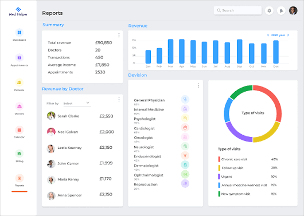Open the Appointments sidebar icon
The height and width of the screenshot is (216, 304).
click(20, 58)
